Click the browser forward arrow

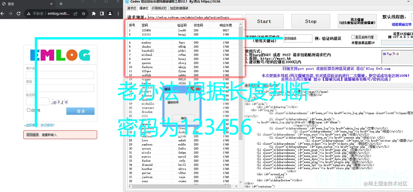[x=10, y=13]
